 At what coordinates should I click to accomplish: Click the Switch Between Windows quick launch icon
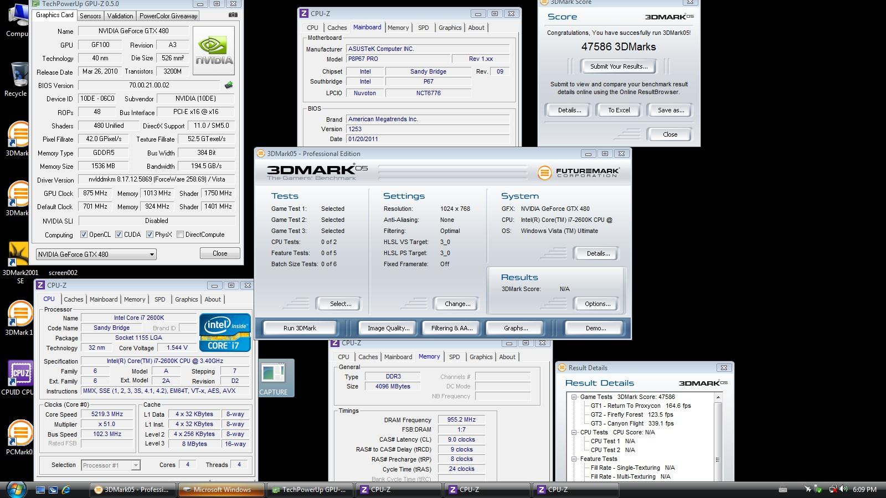point(53,490)
